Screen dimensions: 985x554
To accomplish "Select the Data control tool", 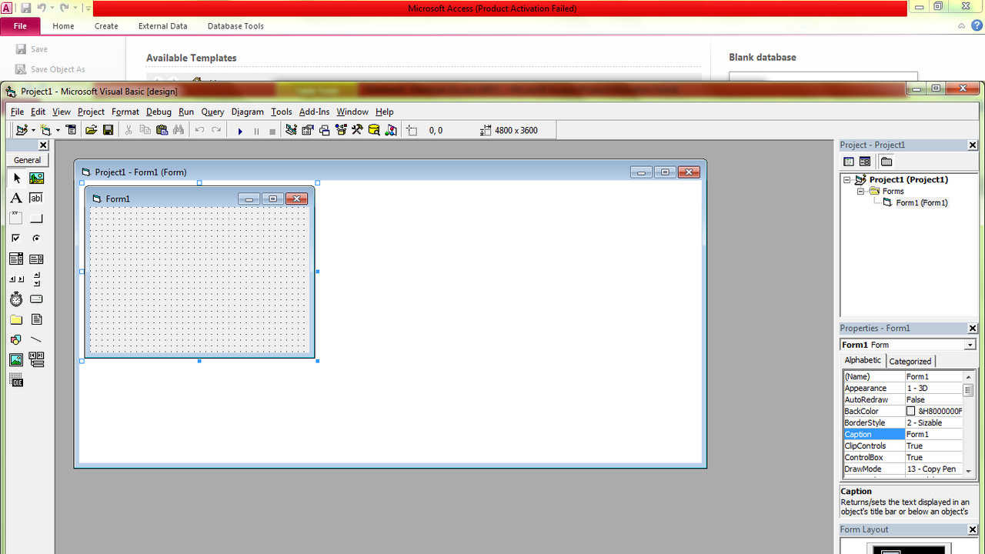I will coord(36,359).
